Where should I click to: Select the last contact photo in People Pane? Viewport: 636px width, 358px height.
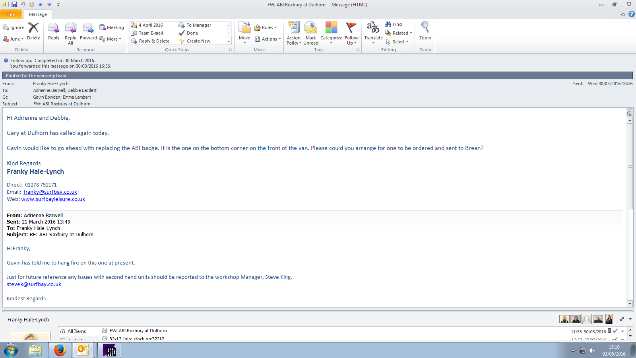(609, 319)
